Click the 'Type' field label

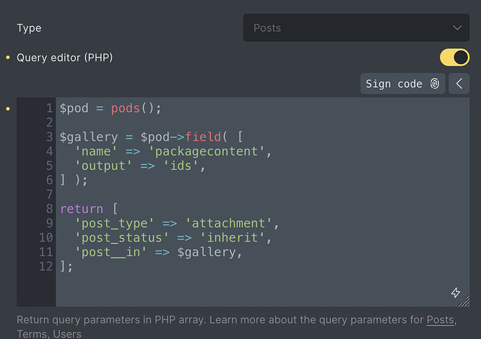pyautogui.click(x=29, y=28)
